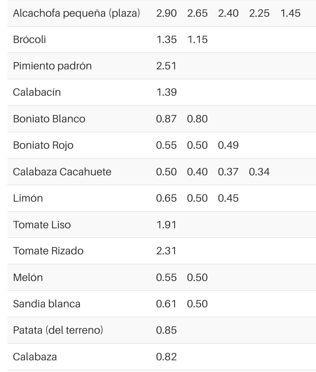
Task: Select the Calabaza Cacahuete price 0.34
Action: point(259,172)
